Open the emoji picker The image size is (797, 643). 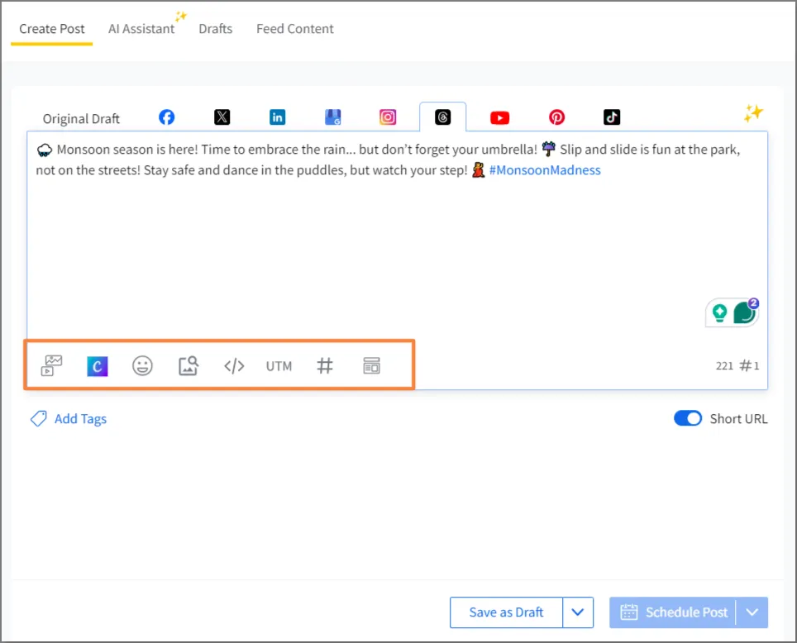(x=142, y=365)
